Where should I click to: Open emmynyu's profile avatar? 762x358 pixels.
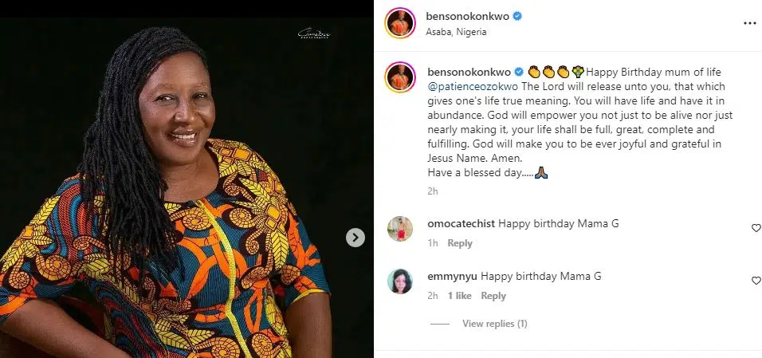(x=399, y=281)
